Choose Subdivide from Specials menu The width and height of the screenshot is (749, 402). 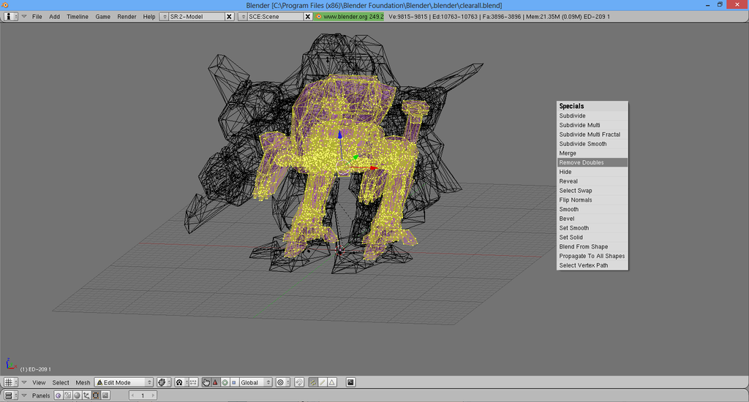coord(592,116)
